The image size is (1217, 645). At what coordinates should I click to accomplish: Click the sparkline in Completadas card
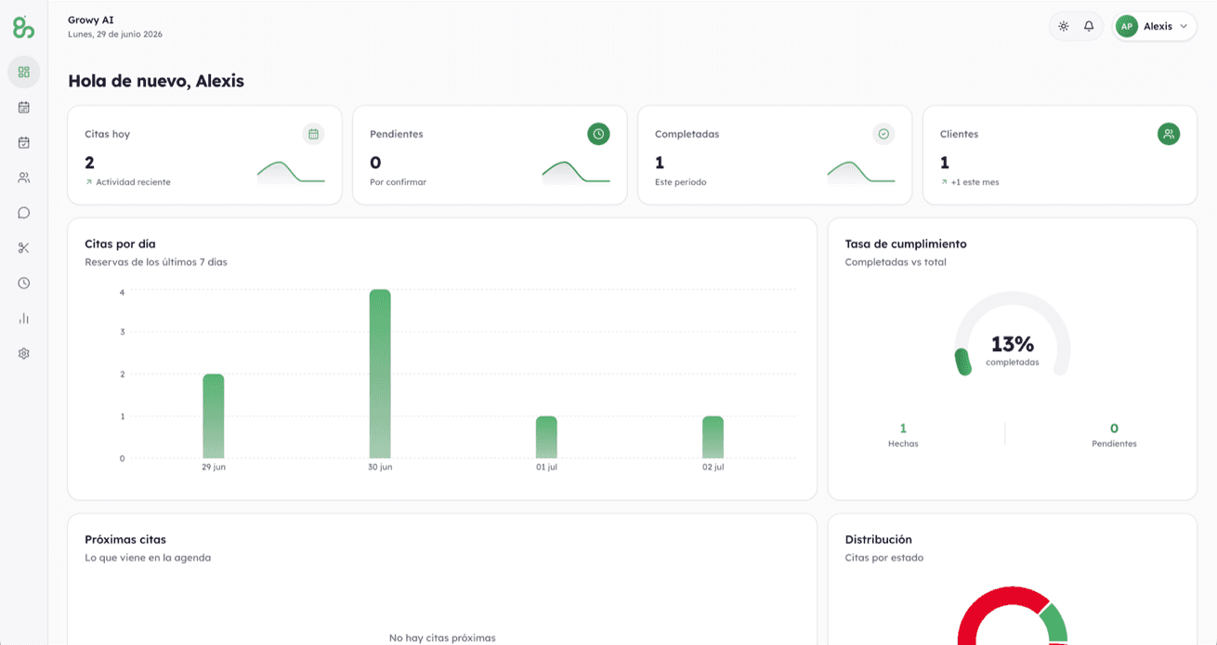tap(861, 172)
